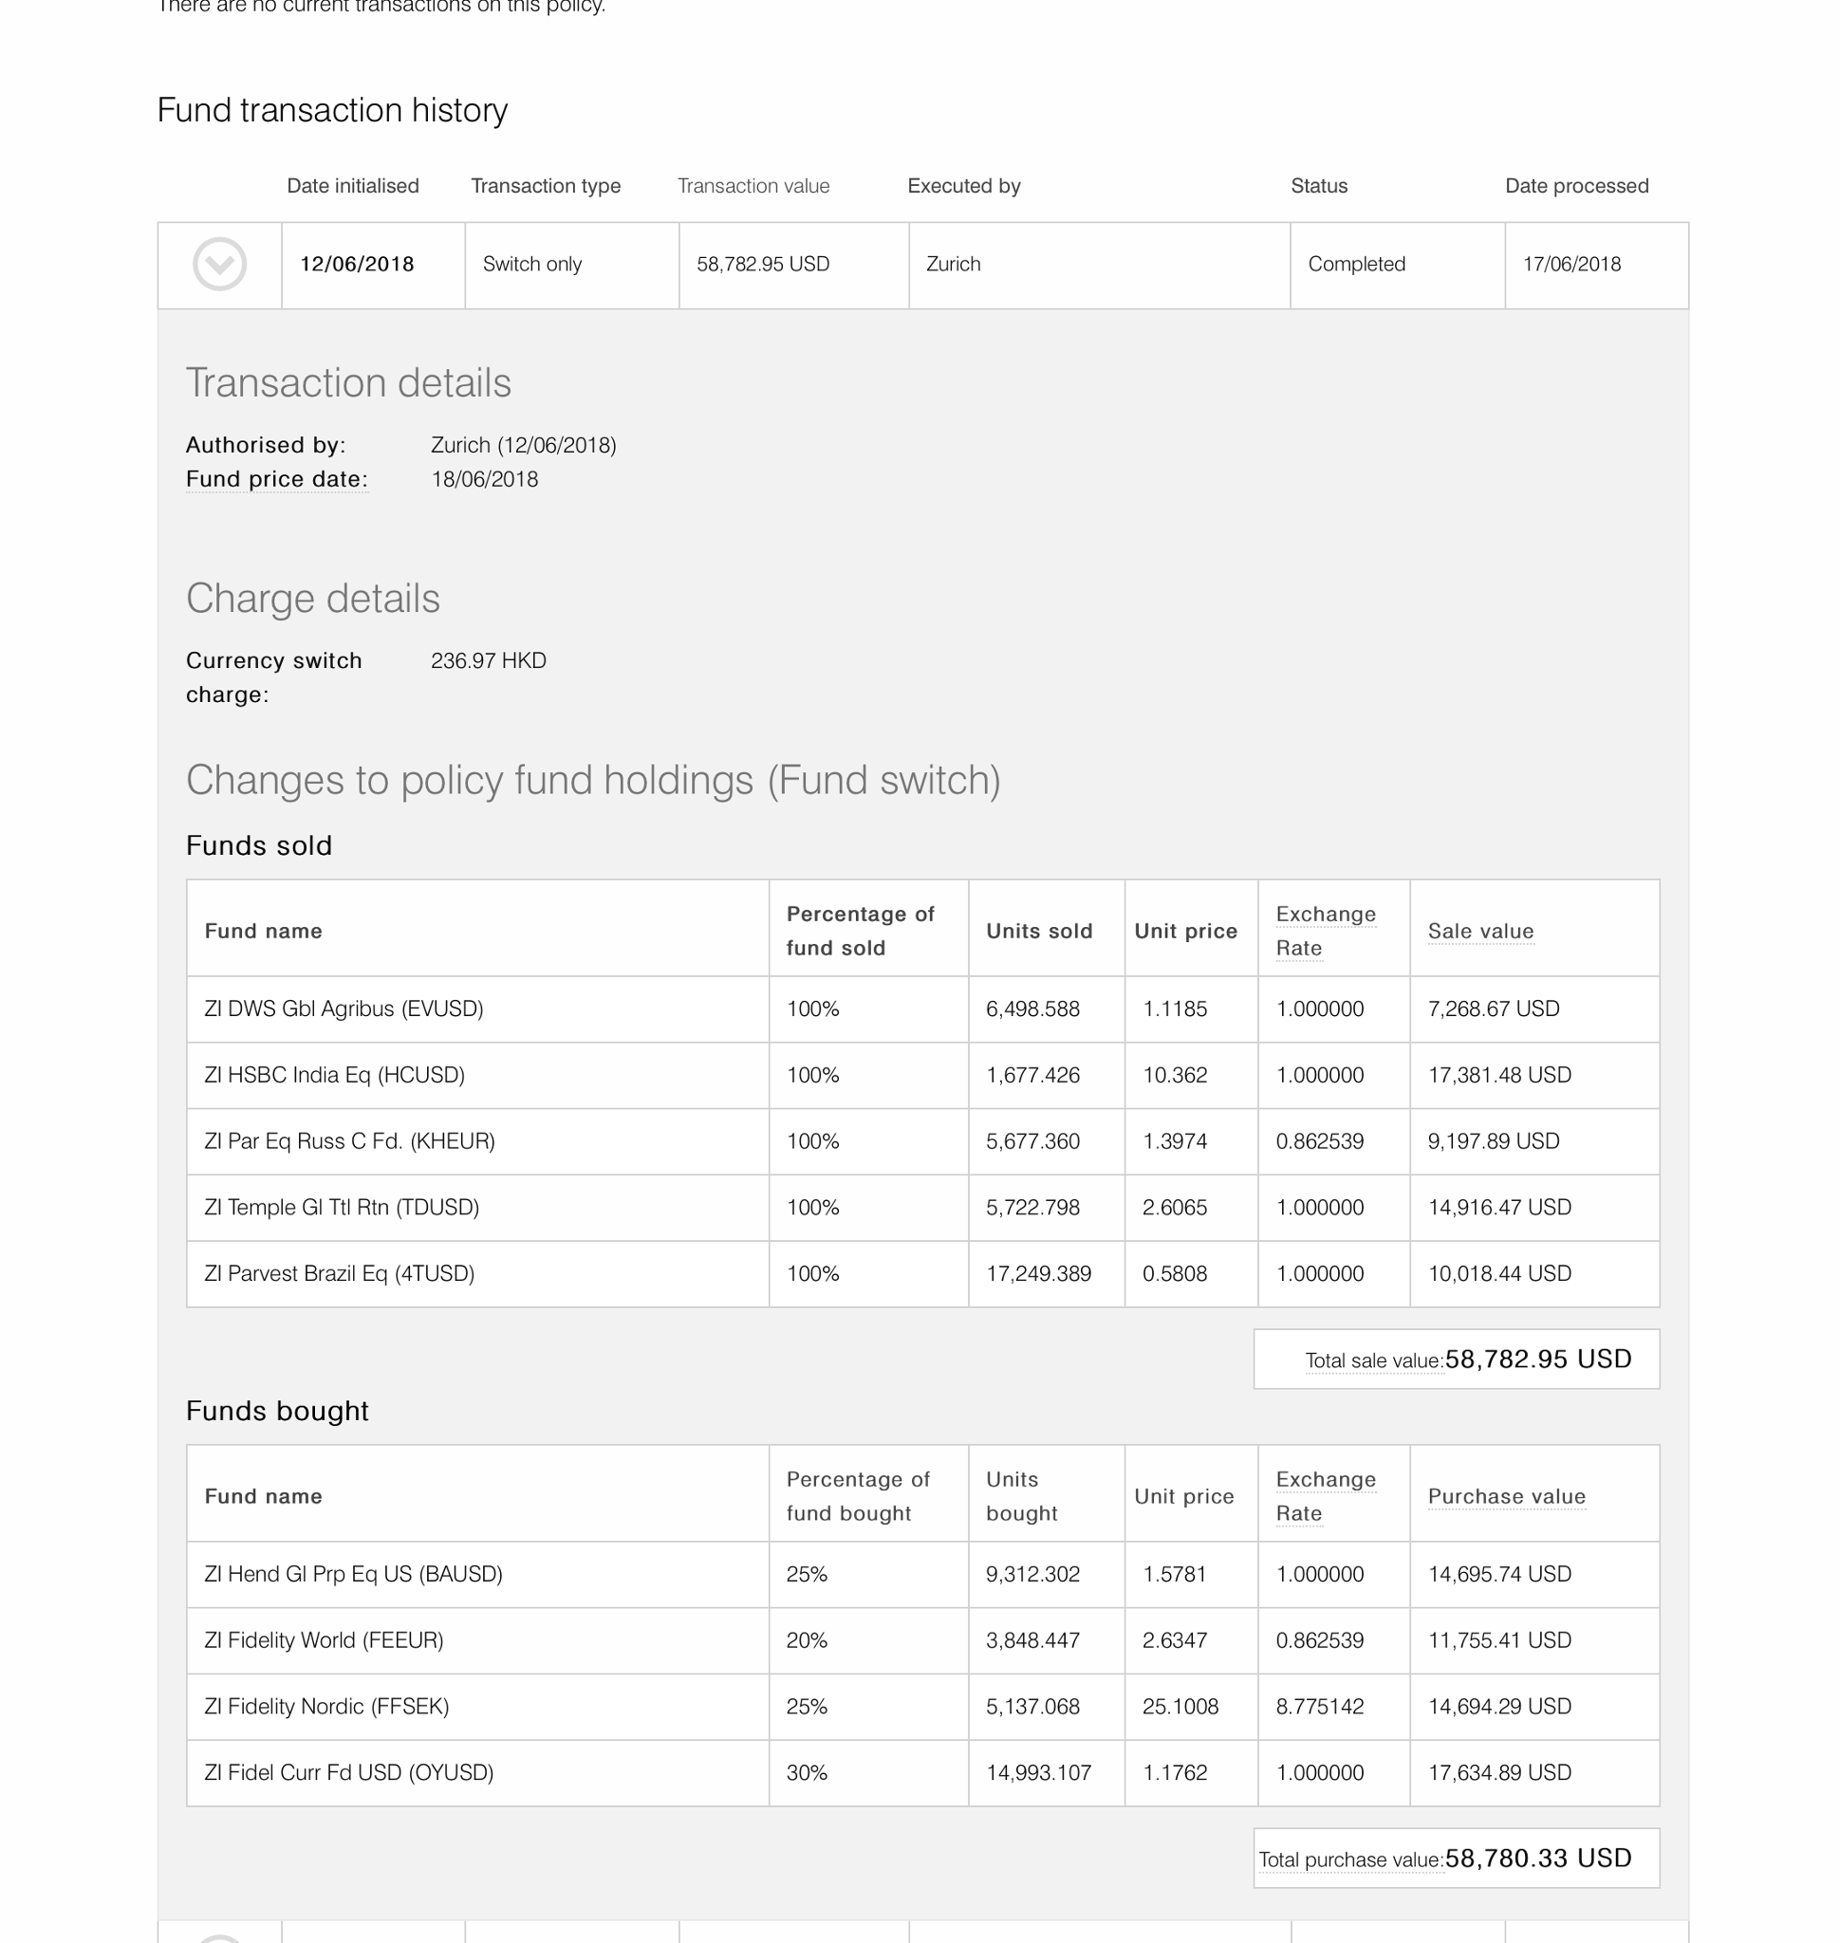Click unit price 25.1008
This screenshot has height=1943, width=1840.
[x=1180, y=1707]
